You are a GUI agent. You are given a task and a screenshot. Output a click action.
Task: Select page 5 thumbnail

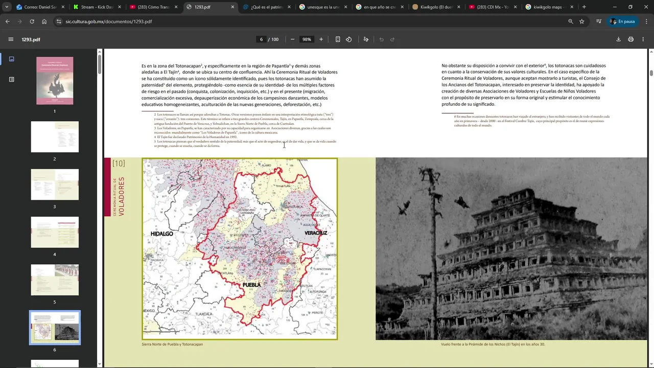[55, 280]
